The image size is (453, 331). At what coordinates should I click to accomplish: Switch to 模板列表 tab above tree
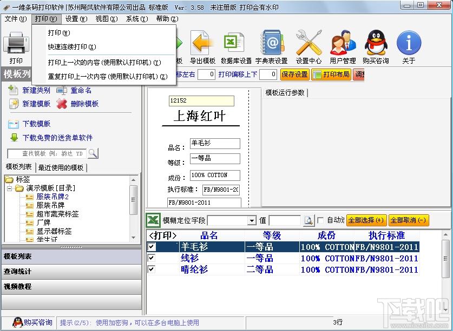pos(19,167)
